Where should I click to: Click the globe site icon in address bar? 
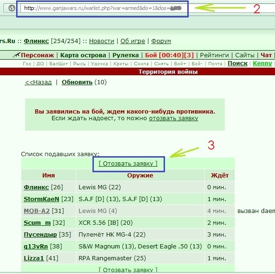tap(12, 8)
